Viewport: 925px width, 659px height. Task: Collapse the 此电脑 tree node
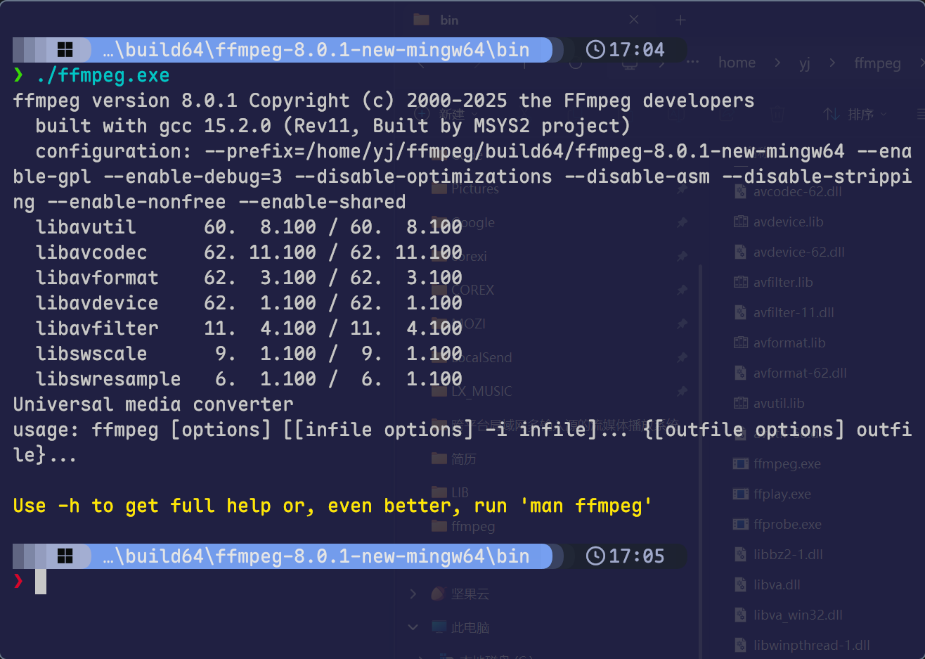413,627
